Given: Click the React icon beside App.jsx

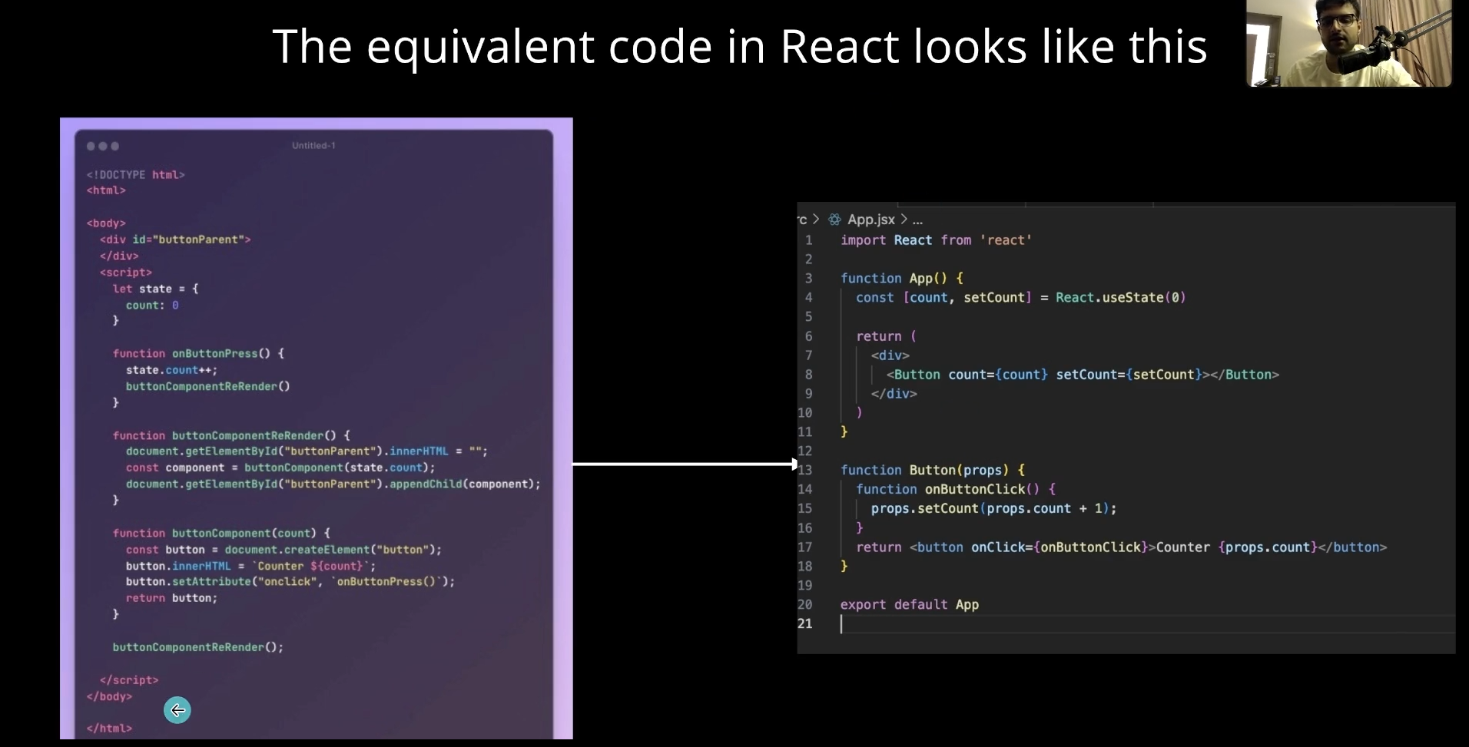Looking at the screenshot, I should 834,220.
